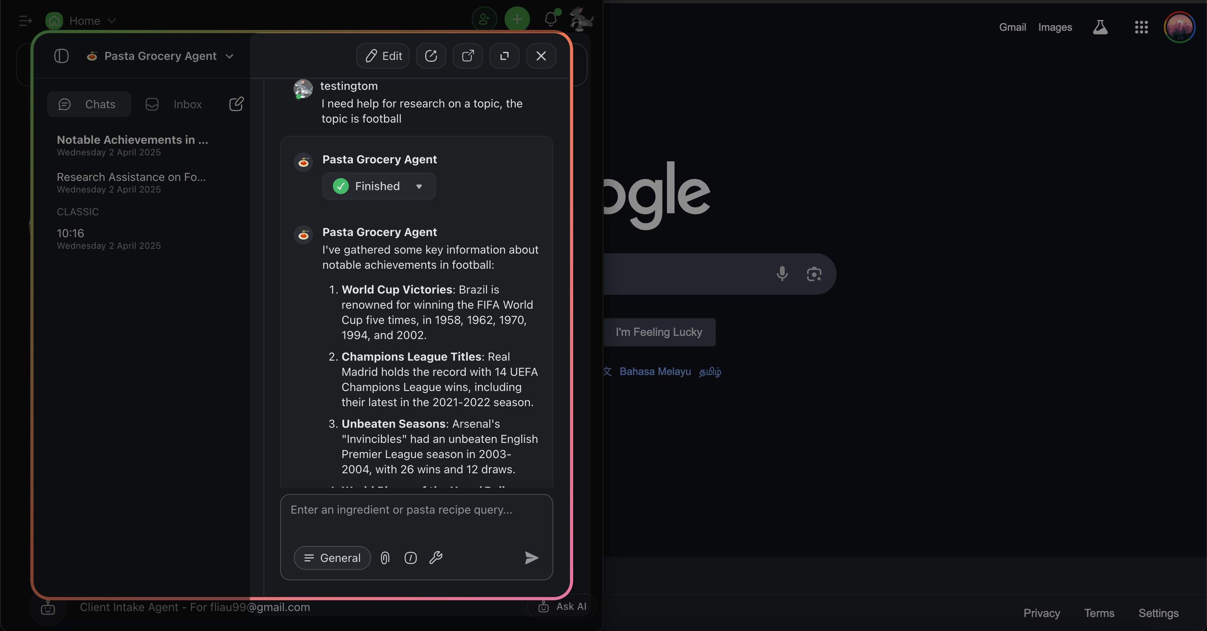Click the Champions League Titles heading
Screen dimensions: 1207x631
click(x=412, y=356)
